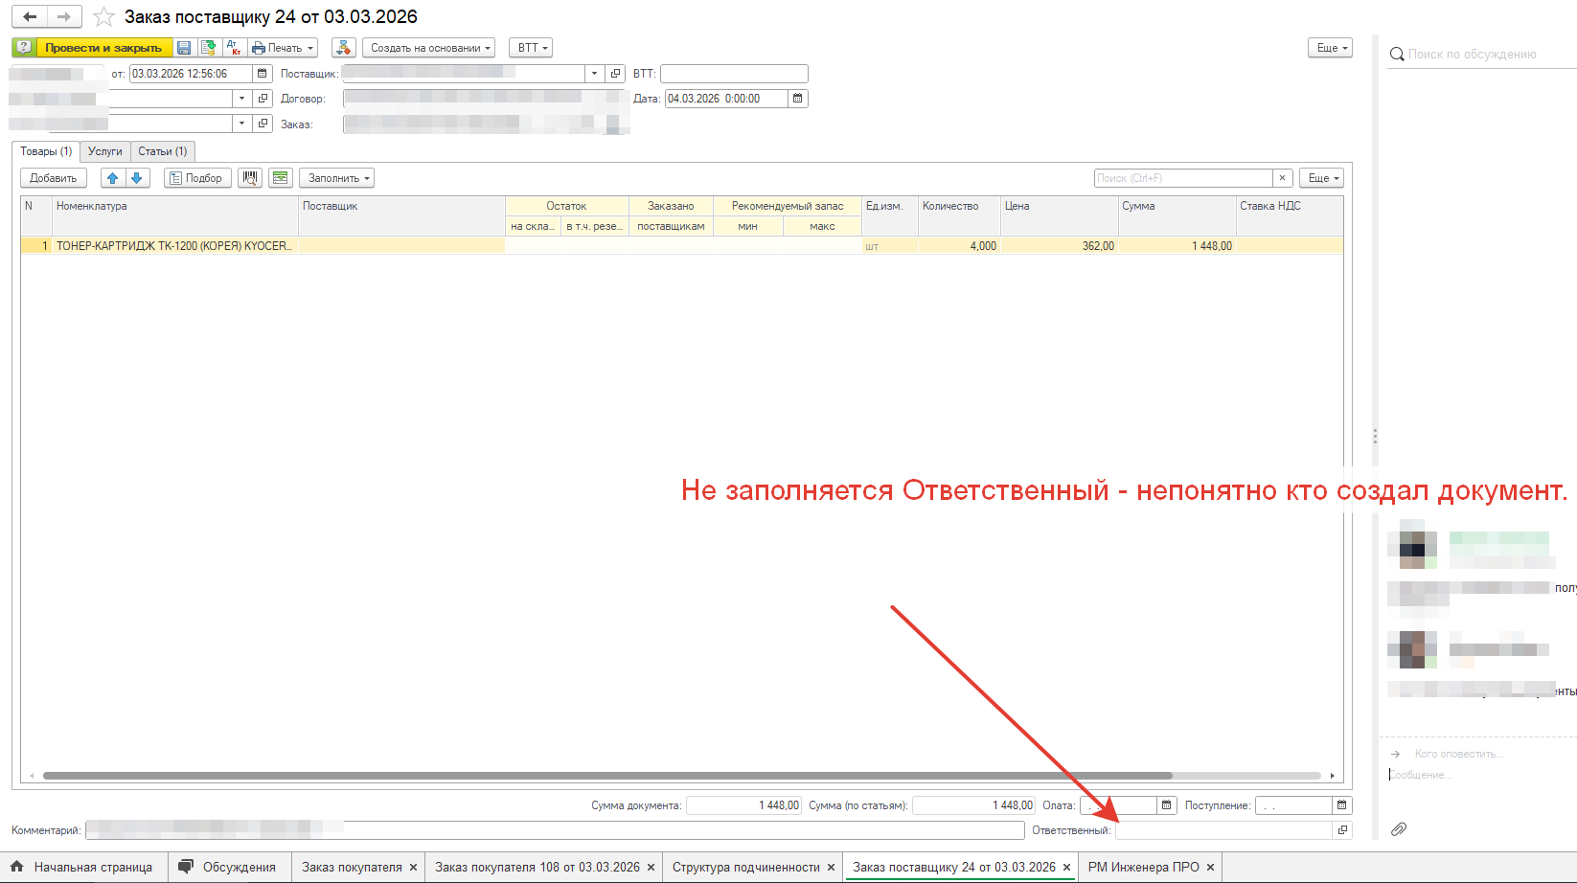The height and width of the screenshot is (883, 1577).
Task: Open the Заполнить dropdown in the table toolbar
Action: click(336, 178)
